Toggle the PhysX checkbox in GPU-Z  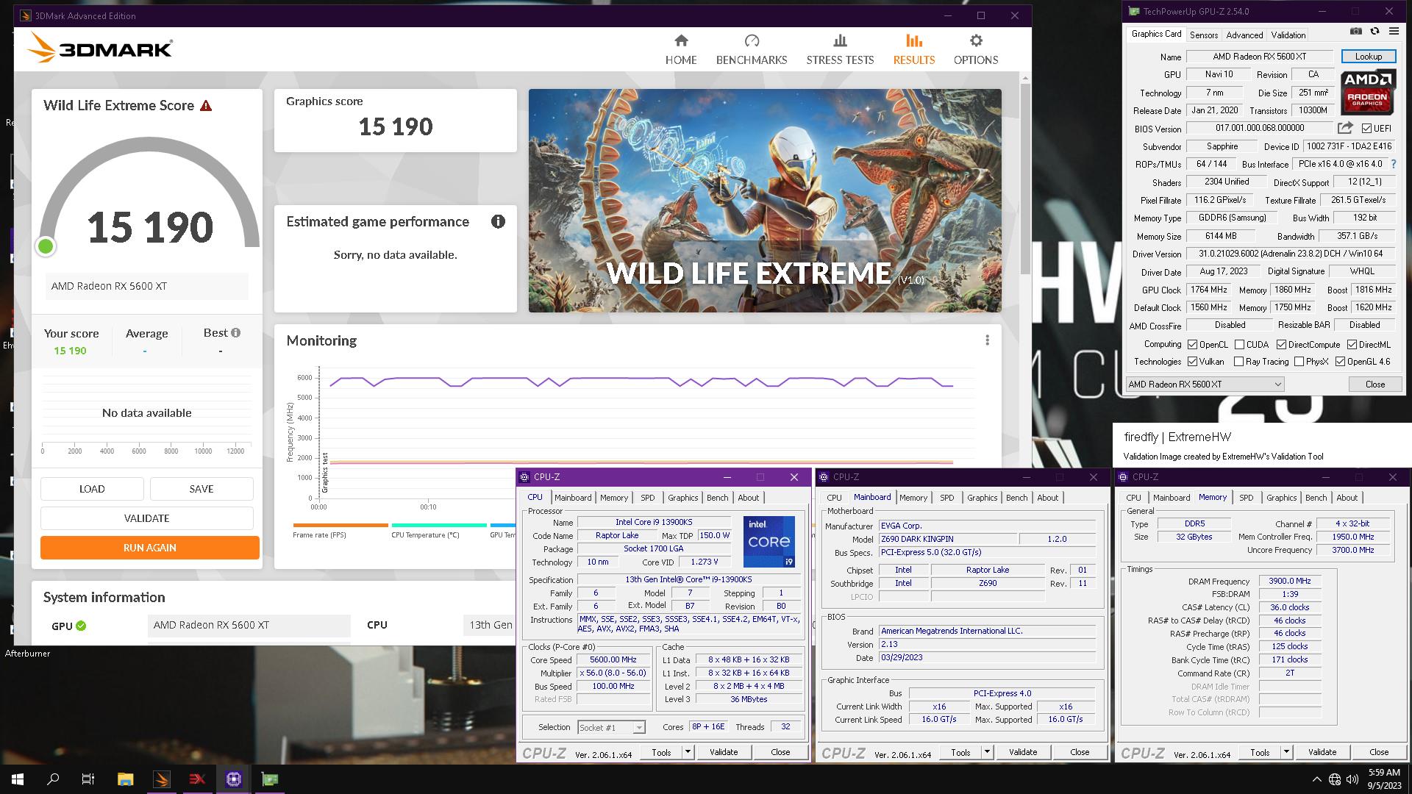click(1299, 362)
